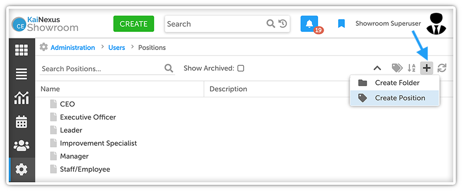Viewport: 462px width, 191px height.
Task: Open the notifications bell with 19 alerts
Action: (x=309, y=24)
